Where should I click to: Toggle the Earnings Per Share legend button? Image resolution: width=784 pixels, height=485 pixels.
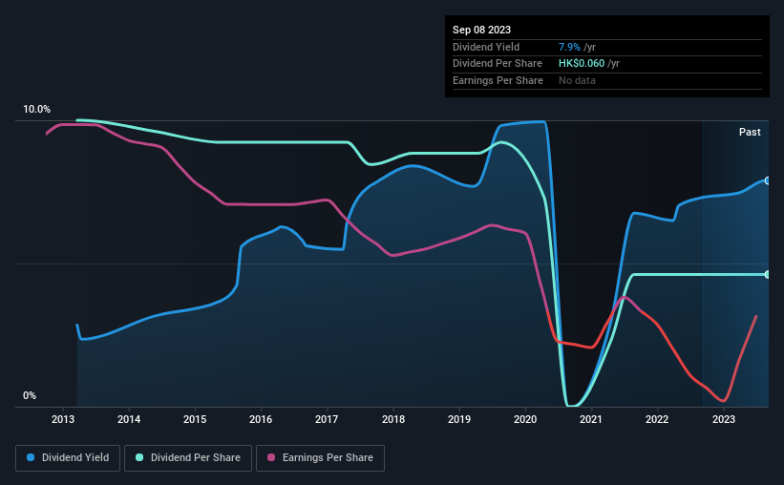(321, 458)
